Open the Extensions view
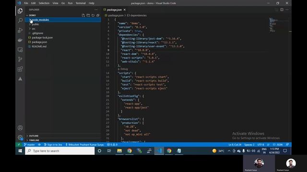307x172 pixels. 20,69
